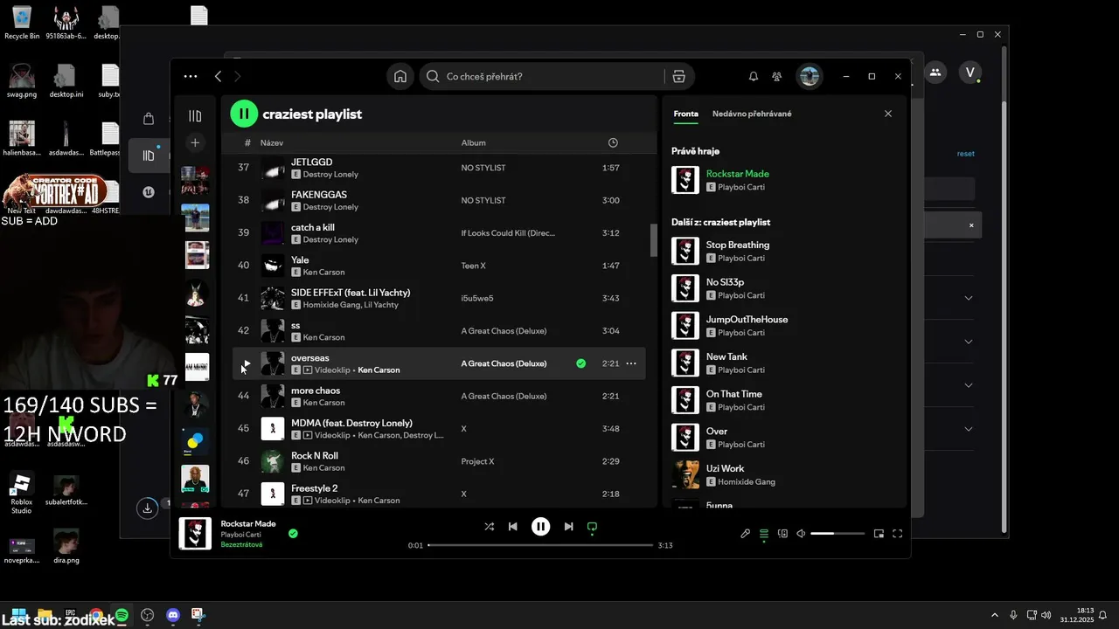This screenshot has width=1119, height=629.
Task: Sort the track list by Album column
Action: [474, 142]
